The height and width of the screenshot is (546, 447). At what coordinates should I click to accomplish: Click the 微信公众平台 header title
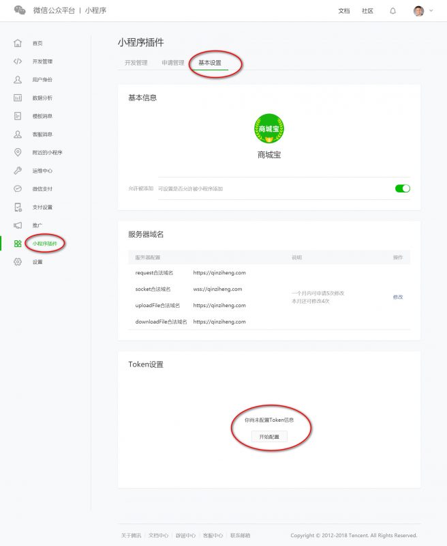54,10
